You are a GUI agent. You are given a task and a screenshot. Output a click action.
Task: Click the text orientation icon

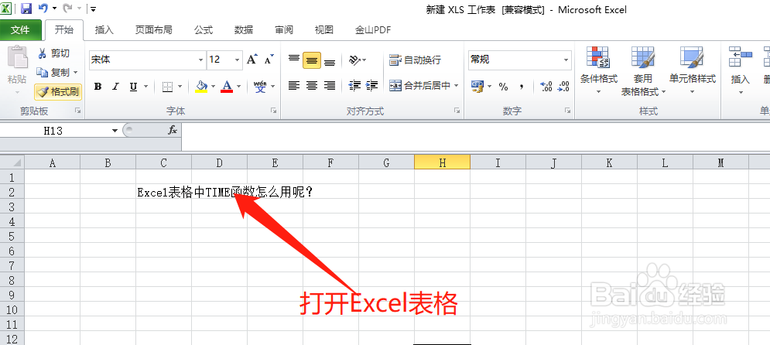click(354, 60)
